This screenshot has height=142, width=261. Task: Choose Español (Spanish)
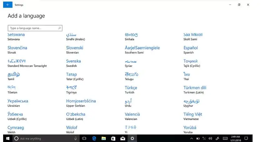191,50
